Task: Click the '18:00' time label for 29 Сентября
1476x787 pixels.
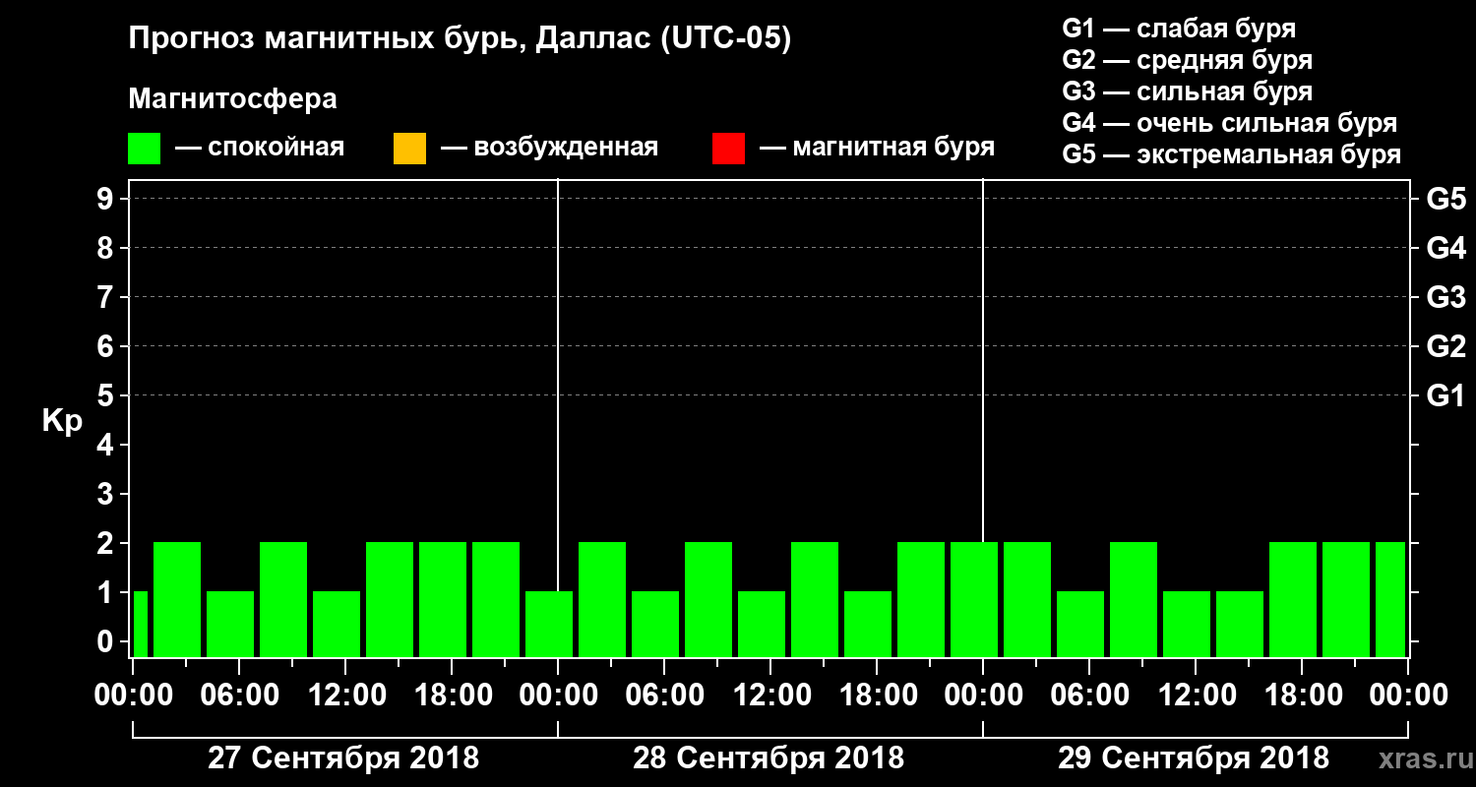Action: tap(1302, 695)
